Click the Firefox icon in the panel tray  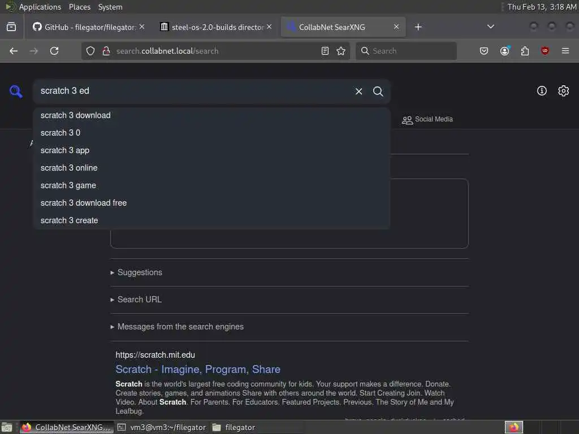coord(514,427)
